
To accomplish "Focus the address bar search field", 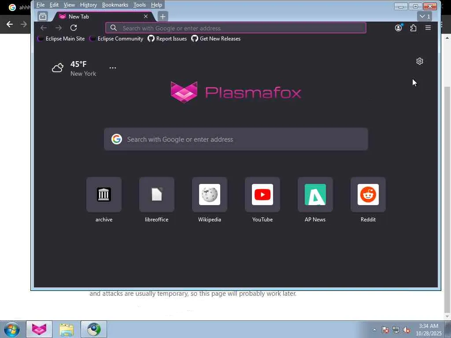I will click(x=236, y=28).
